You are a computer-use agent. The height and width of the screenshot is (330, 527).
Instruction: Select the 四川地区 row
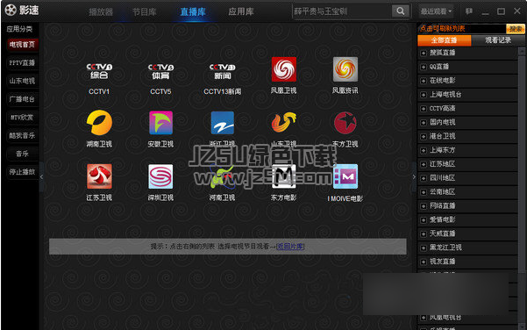(x=467, y=178)
